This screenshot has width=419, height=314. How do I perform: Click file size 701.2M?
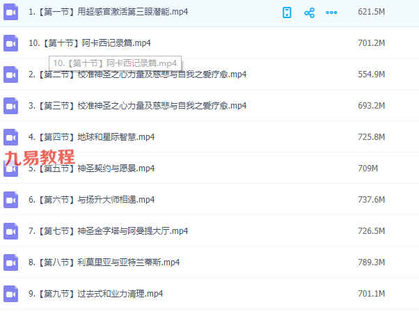click(x=371, y=43)
